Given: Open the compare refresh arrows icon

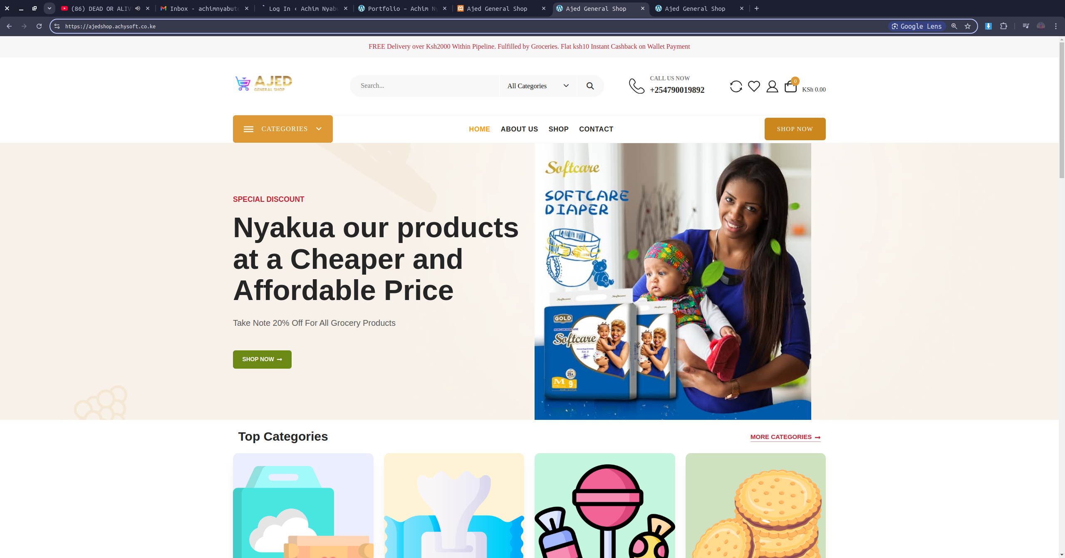Looking at the screenshot, I should (x=736, y=86).
